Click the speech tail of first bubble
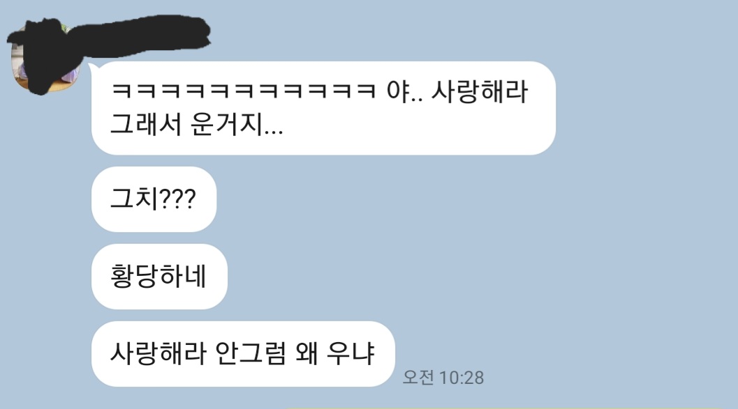The image size is (738, 409). 94,70
